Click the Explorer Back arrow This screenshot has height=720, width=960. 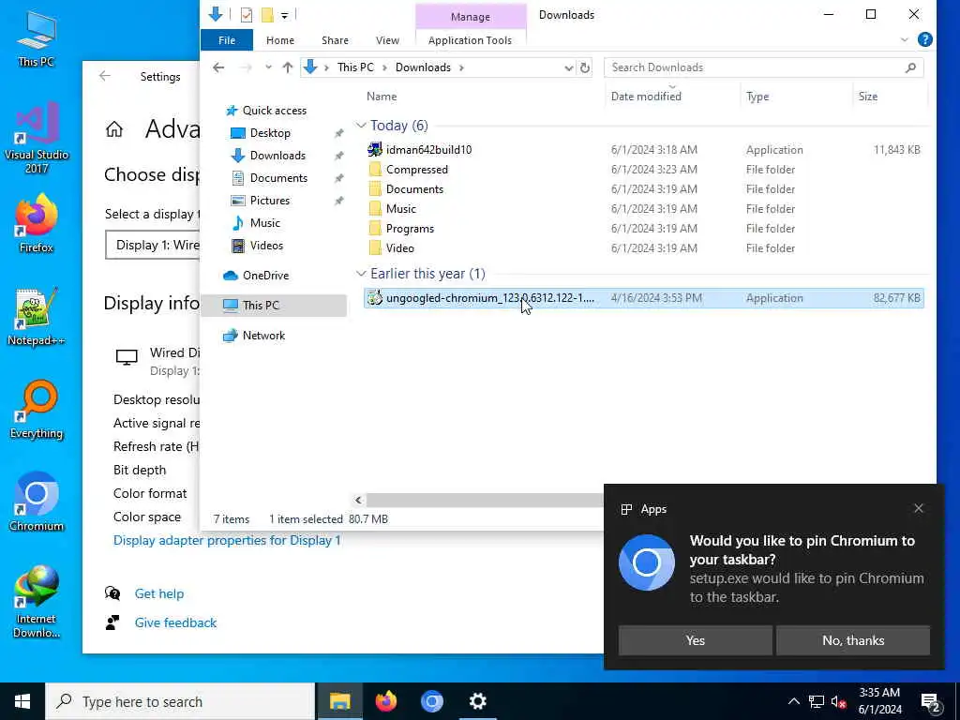pyautogui.click(x=218, y=67)
